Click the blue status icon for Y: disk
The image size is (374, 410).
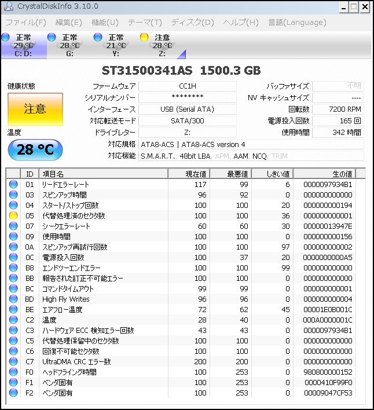pos(98,37)
